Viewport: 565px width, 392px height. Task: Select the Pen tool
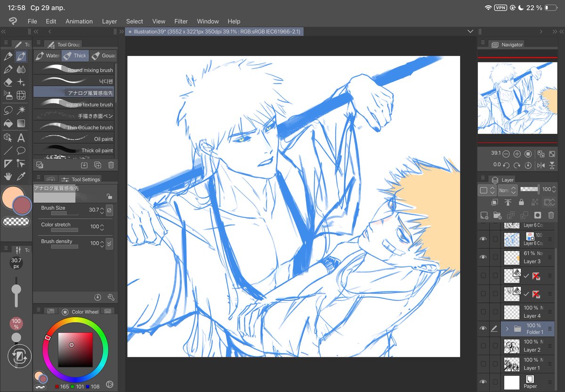(8, 56)
